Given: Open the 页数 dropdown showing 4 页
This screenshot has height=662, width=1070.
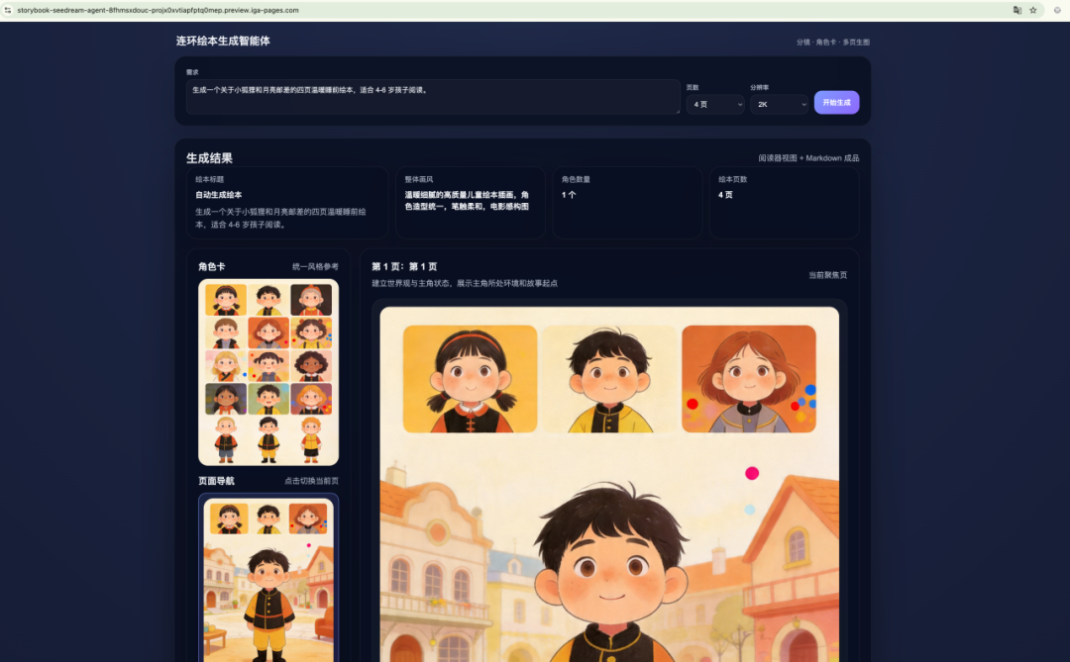Looking at the screenshot, I should coord(715,104).
